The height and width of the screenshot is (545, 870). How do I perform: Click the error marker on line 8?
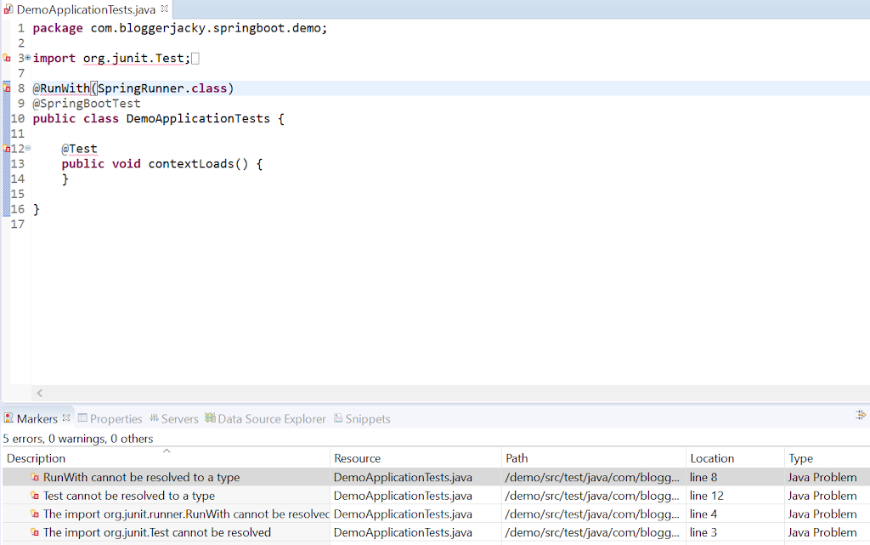[x=7, y=88]
